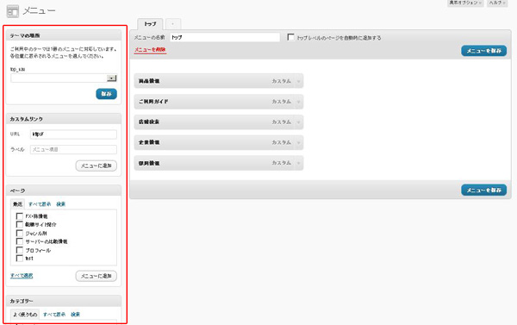517x325 pixels.
Task: Select すべて表示 tab in categories box
Action: click(54, 315)
